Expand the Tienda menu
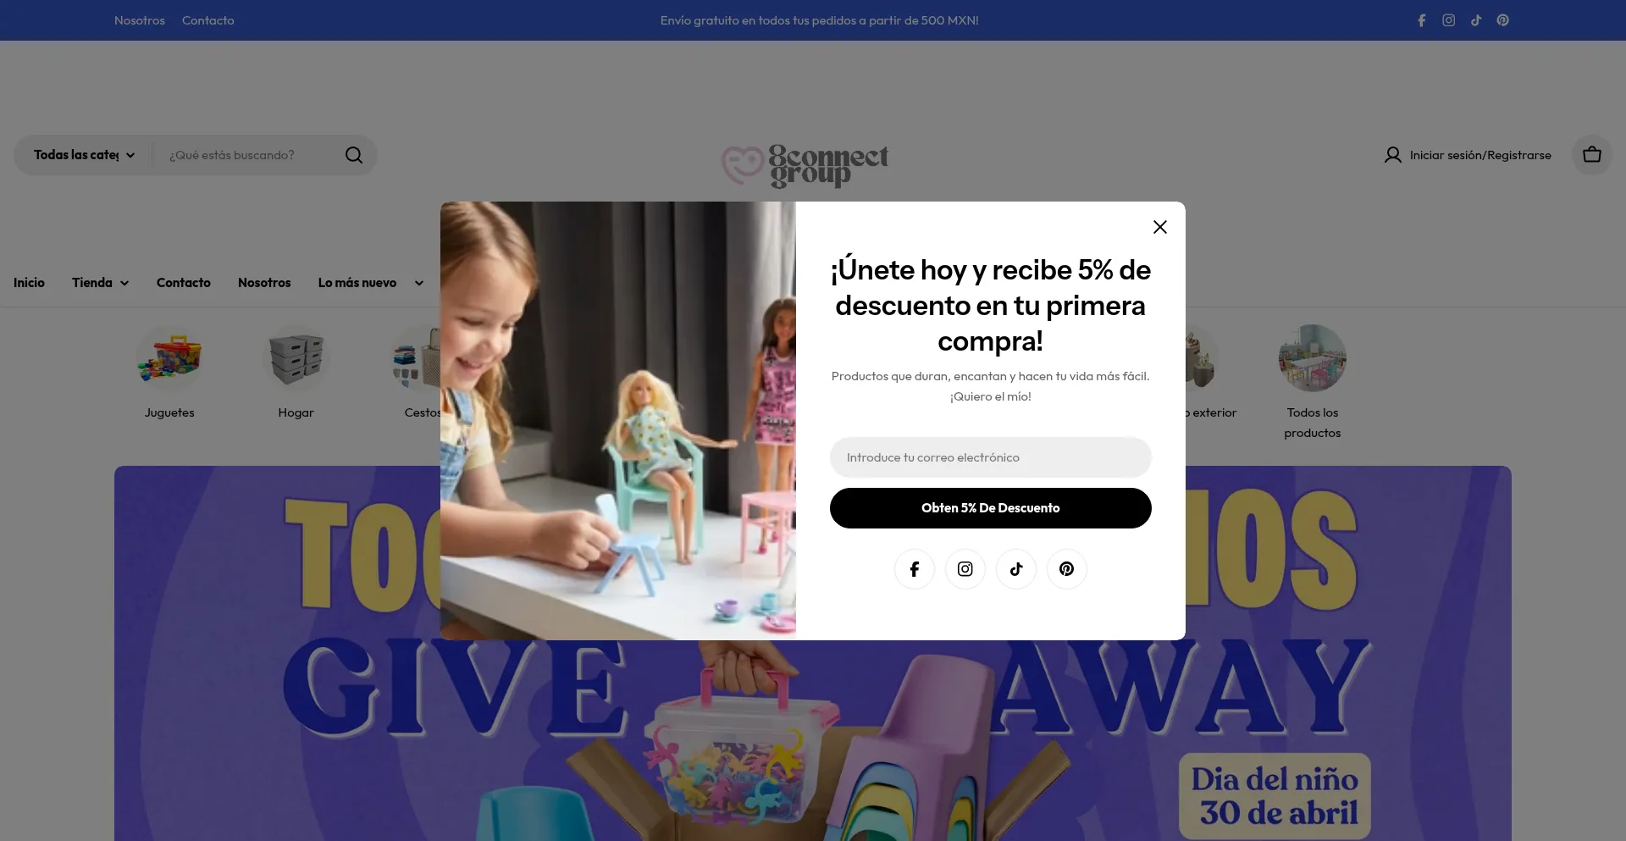Viewport: 1626px width, 841px height. [x=100, y=283]
